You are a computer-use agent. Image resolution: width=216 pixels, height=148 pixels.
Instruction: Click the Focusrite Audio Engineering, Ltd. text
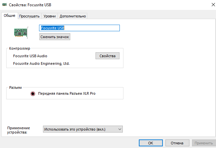pos(41,63)
